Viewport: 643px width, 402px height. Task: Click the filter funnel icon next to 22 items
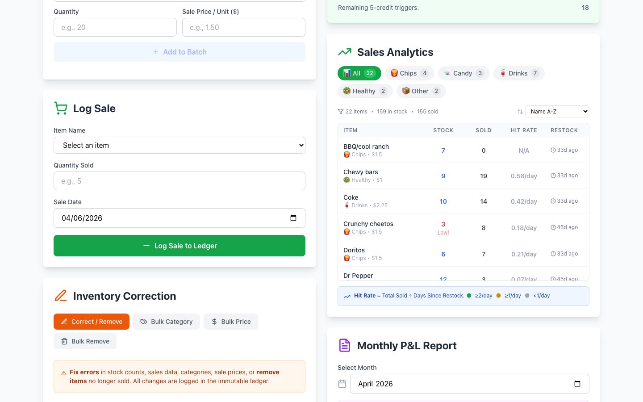[x=341, y=112]
